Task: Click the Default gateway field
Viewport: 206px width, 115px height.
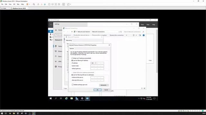Action: tap(97, 69)
